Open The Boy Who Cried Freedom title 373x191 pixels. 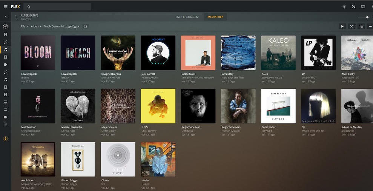coord(198,78)
